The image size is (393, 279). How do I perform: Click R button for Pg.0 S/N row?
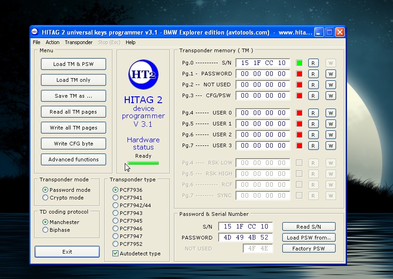coord(313,63)
